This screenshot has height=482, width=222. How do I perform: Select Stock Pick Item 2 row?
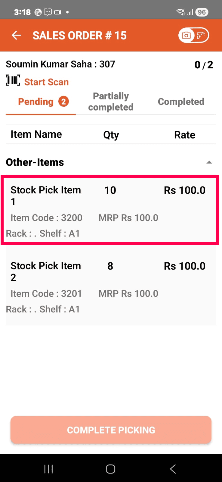pyautogui.click(x=110, y=286)
